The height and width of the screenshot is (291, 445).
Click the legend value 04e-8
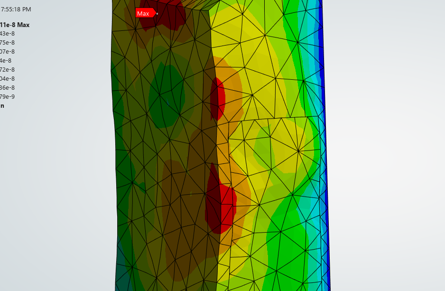(x=8, y=79)
